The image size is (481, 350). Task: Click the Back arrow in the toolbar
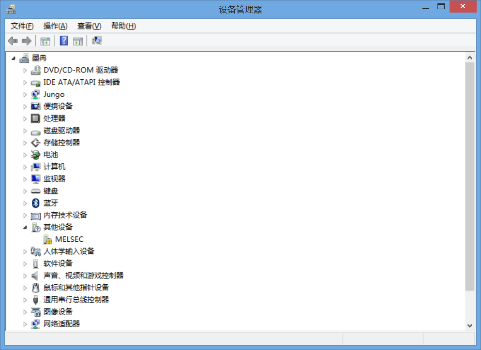click(x=13, y=41)
